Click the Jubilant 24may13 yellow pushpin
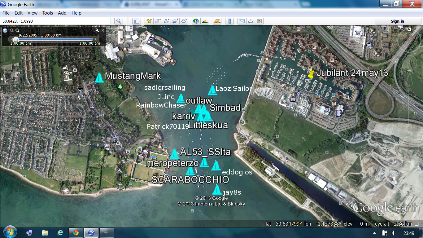The height and width of the screenshot is (238, 423). click(x=311, y=74)
